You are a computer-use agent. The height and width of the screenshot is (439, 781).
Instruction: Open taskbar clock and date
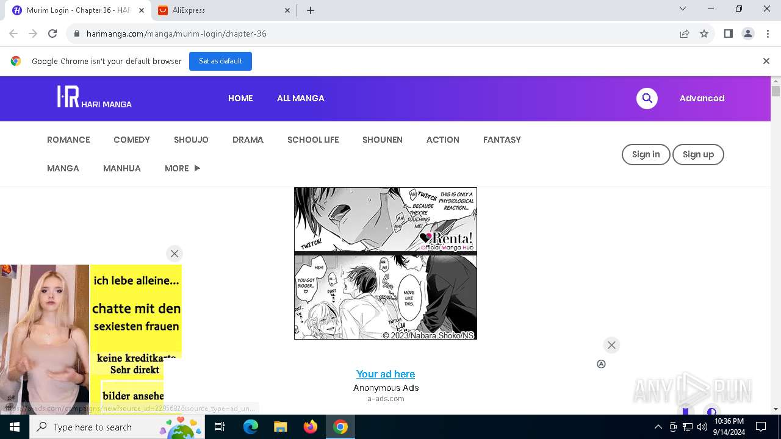tap(729, 427)
